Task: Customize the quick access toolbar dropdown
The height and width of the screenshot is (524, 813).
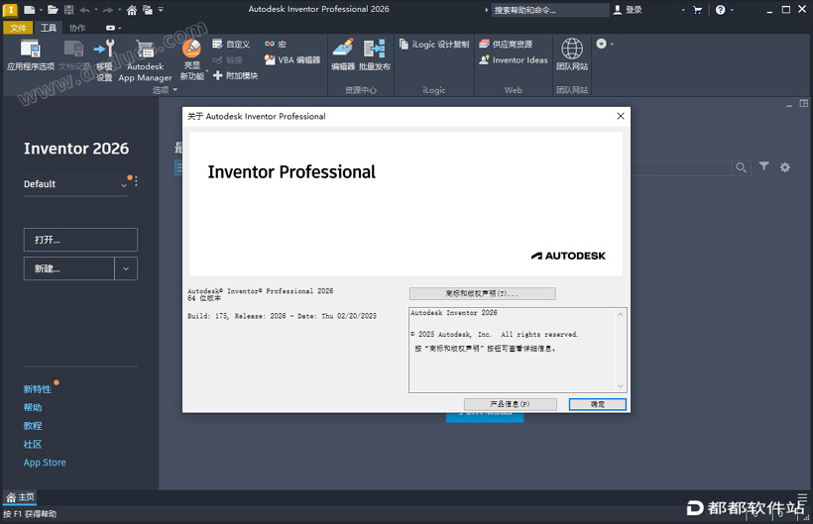Action: point(161,10)
